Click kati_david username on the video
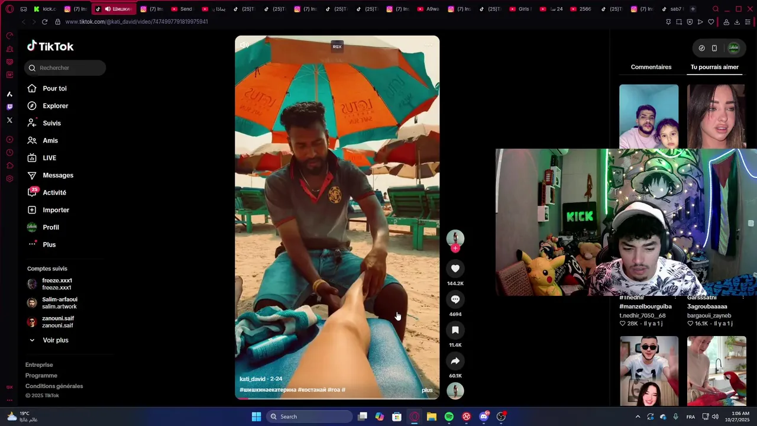Viewport: 757px width, 426px height. point(253,379)
